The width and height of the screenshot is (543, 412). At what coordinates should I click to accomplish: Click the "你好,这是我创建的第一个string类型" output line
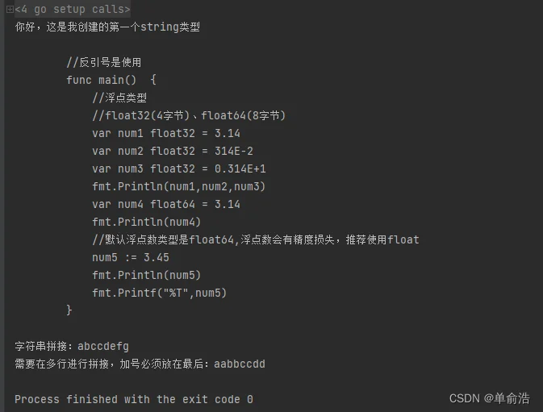coord(107,27)
